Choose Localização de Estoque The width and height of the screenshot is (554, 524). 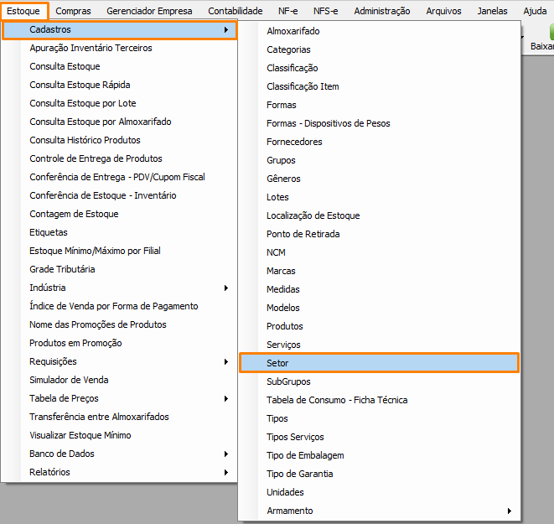pos(313,215)
